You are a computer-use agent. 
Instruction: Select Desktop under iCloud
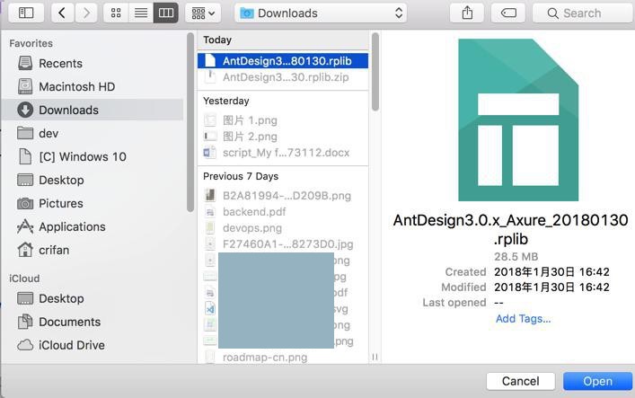[93, 298]
